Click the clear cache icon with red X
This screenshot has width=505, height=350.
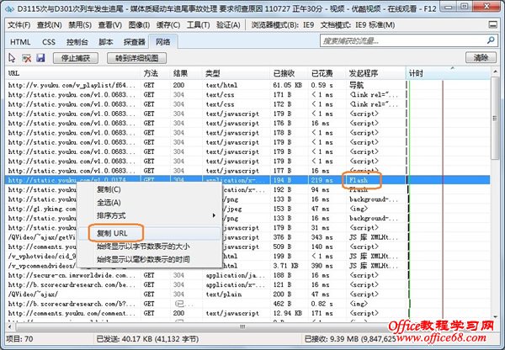pos(26,58)
